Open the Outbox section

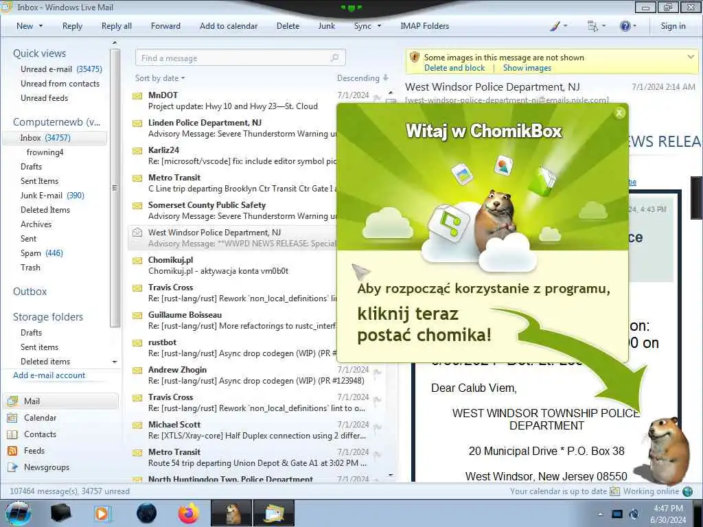[30, 292]
